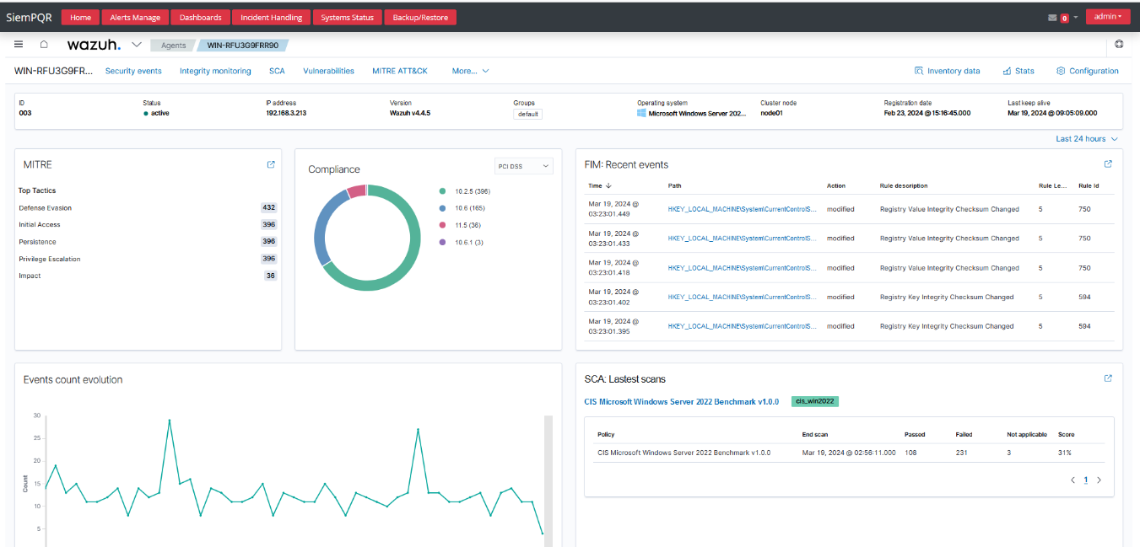Click the mail notifications envelope icon
The image size is (1140, 547).
click(x=1052, y=18)
